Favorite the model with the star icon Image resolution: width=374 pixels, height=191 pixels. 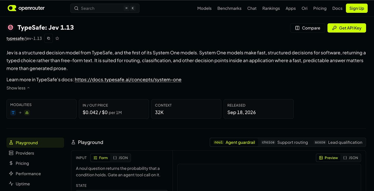click(57, 38)
